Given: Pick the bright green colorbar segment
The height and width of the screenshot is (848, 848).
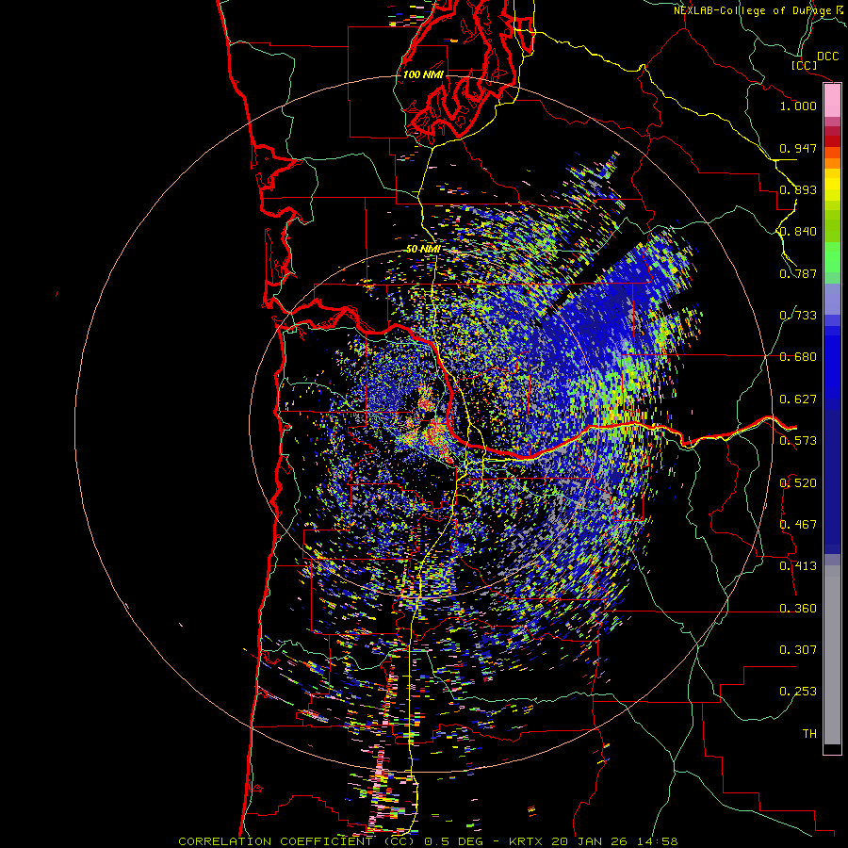Looking at the screenshot, I should click(832, 257).
